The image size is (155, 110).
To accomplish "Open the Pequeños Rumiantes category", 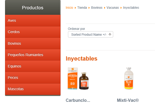I will (33, 55).
